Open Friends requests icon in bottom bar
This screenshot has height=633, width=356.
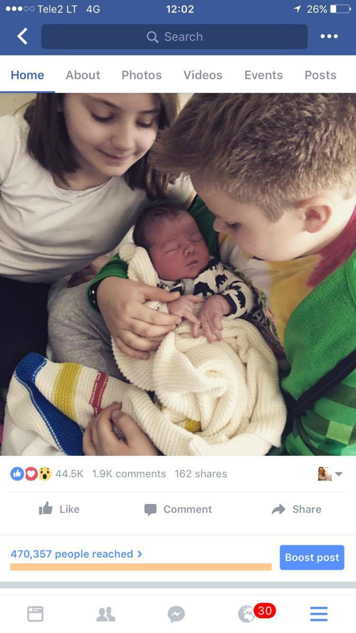coord(105,614)
